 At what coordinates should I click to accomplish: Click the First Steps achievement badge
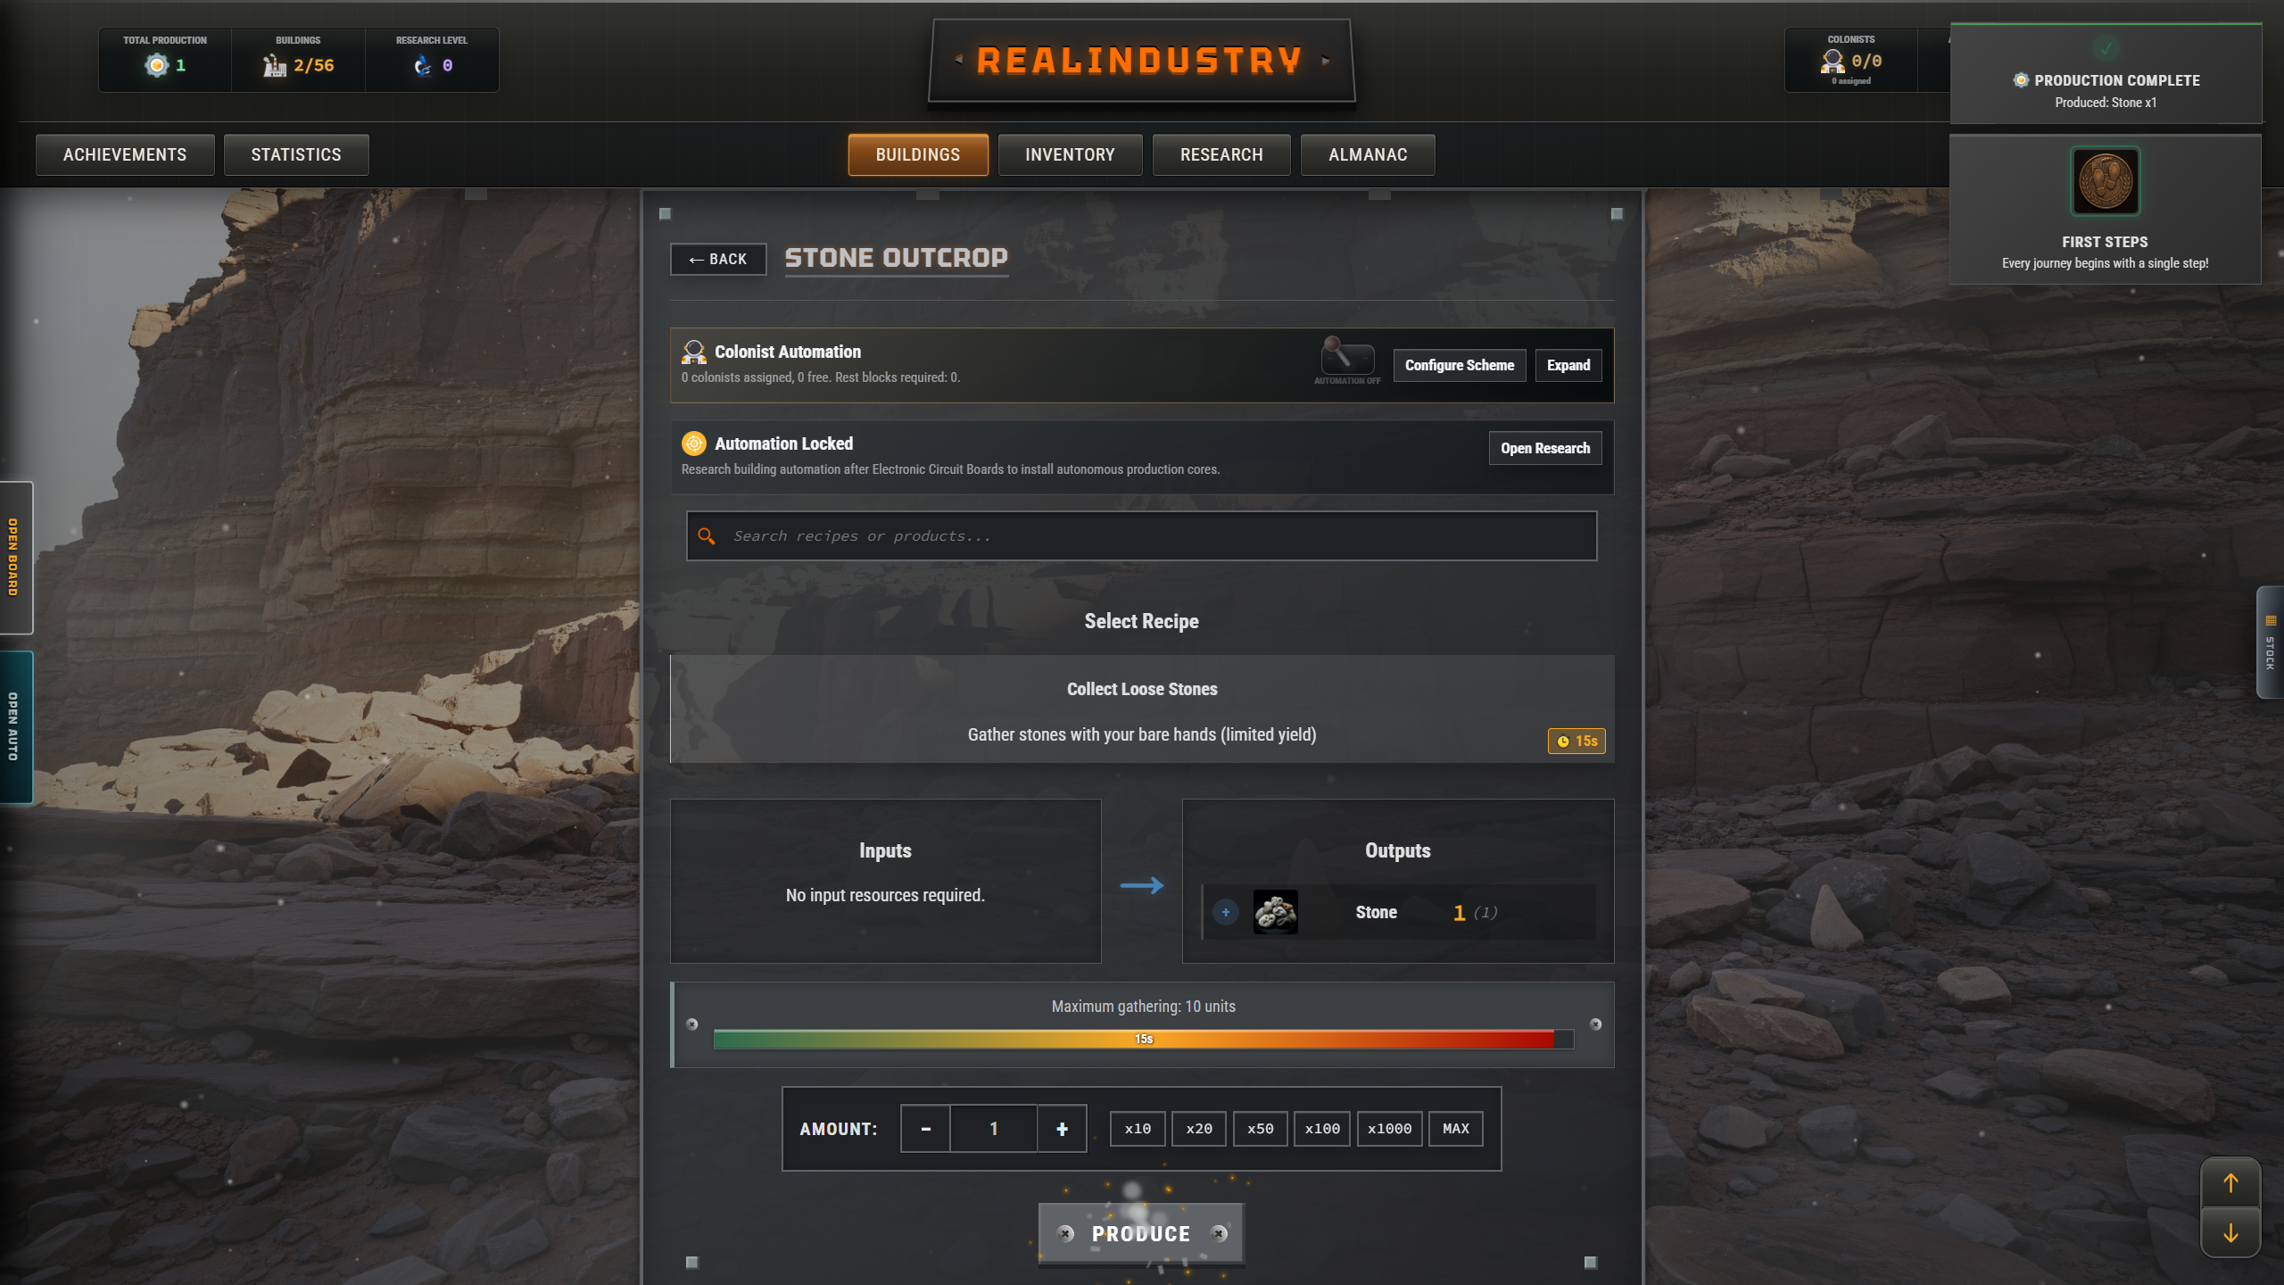(x=2105, y=181)
